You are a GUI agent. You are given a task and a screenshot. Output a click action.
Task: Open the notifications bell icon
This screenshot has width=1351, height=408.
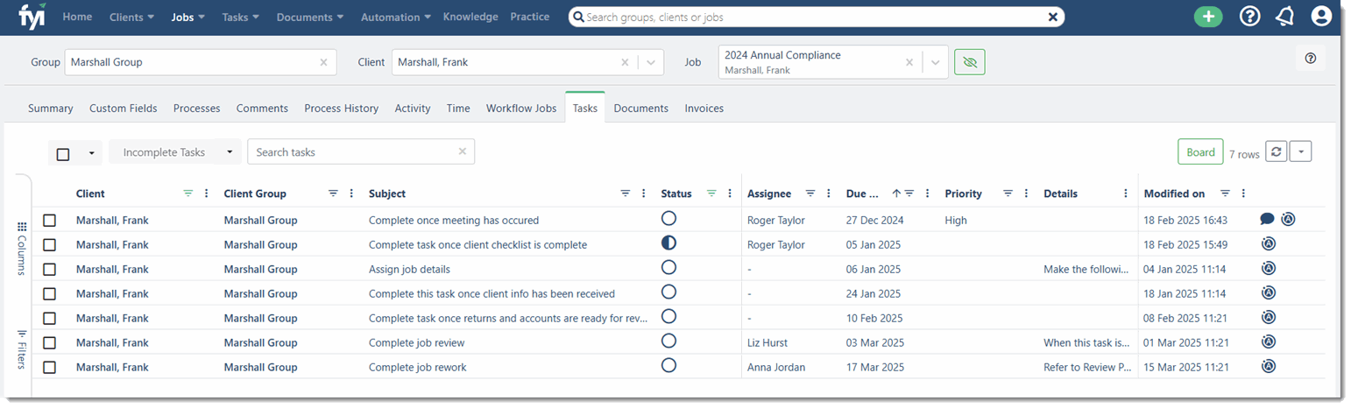point(1284,17)
